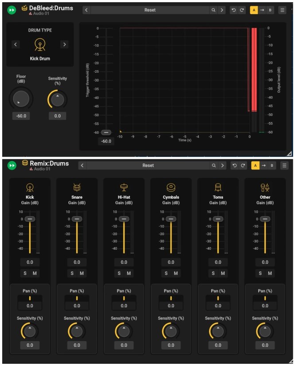
Task: Select state B in Remix:Drums
Action: tap(272, 165)
